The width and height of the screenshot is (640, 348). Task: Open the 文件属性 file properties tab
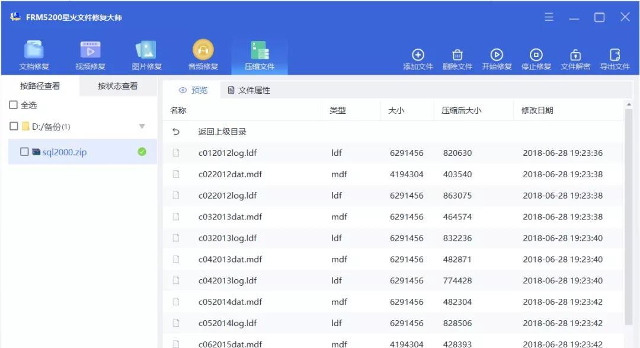tap(249, 90)
